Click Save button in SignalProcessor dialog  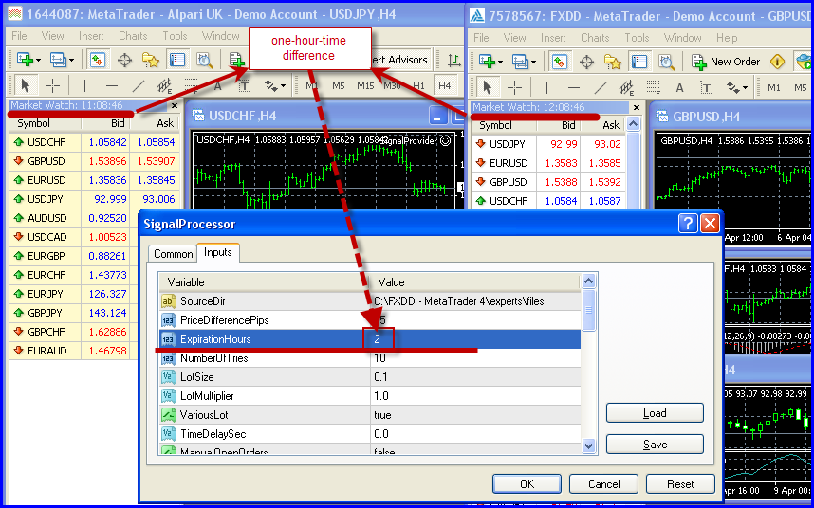(x=655, y=444)
